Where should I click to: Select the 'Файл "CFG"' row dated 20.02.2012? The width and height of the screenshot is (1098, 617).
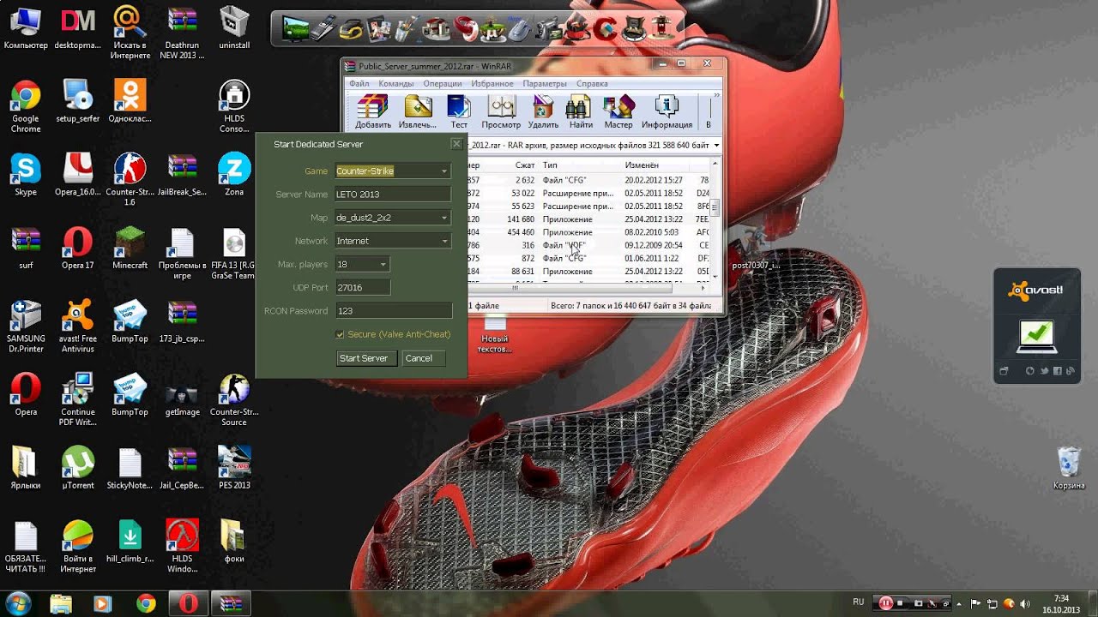pos(589,180)
